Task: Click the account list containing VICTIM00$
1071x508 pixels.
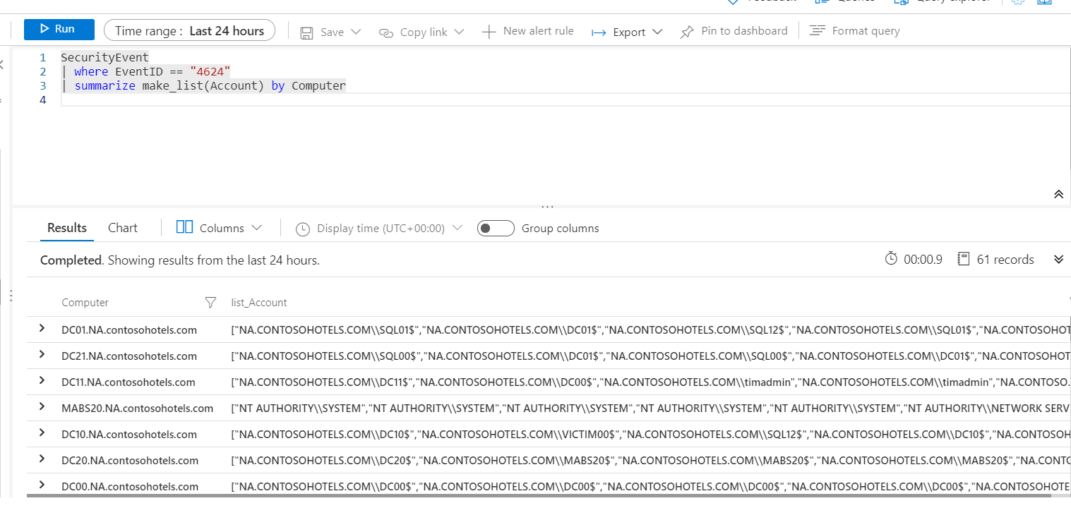Action: [650, 434]
